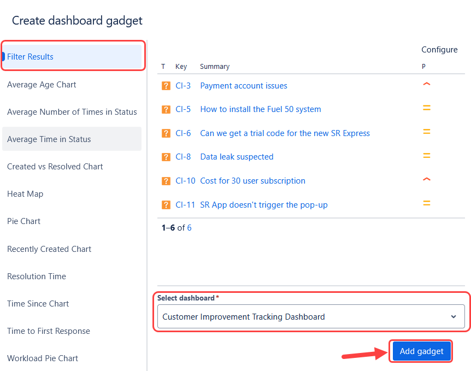Click the question-mark issue type icon for CI-3
Screen dimensions: 471x371
(166, 86)
